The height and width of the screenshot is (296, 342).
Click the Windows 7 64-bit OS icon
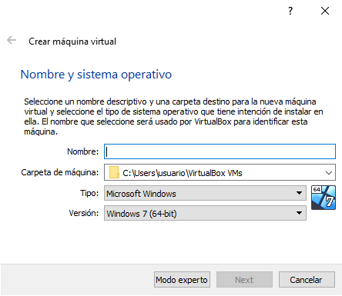pyautogui.click(x=324, y=198)
